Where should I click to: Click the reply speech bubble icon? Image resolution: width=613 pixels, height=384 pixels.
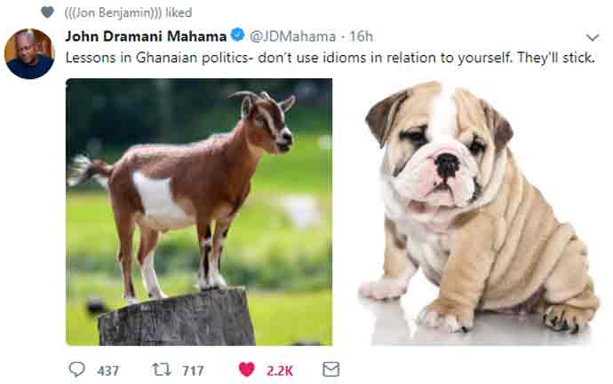(x=77, y=369)
